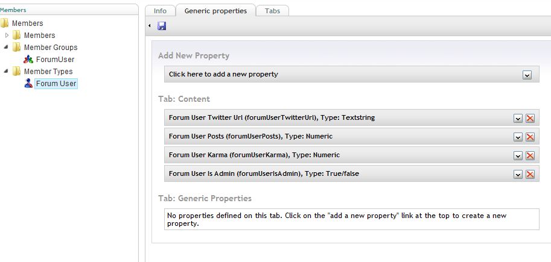Image resolution: width=551 pixels, height=262 pixels.
Task: Click the save disk icon
Action: tap(162, 26)
